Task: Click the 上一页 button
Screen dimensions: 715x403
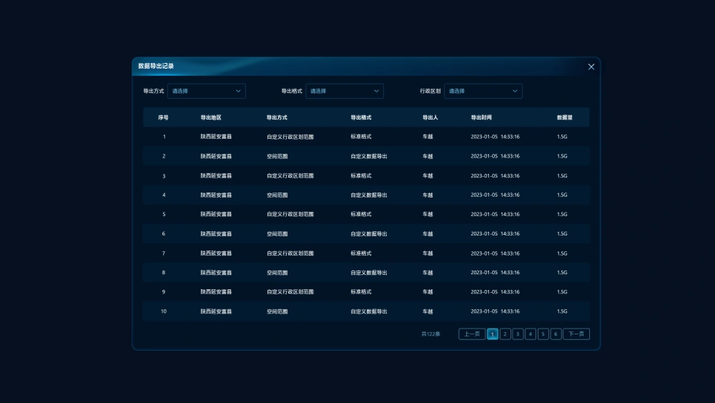Action: tap(471, 334)
